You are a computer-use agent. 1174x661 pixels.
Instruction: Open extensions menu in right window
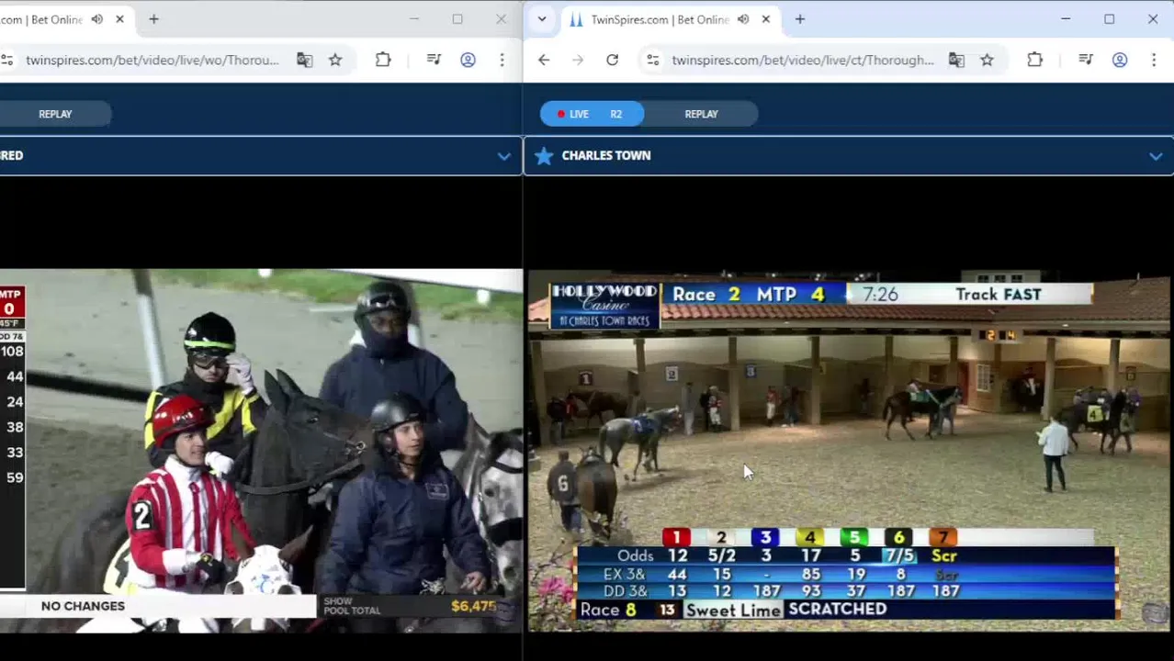point(1034,60)
